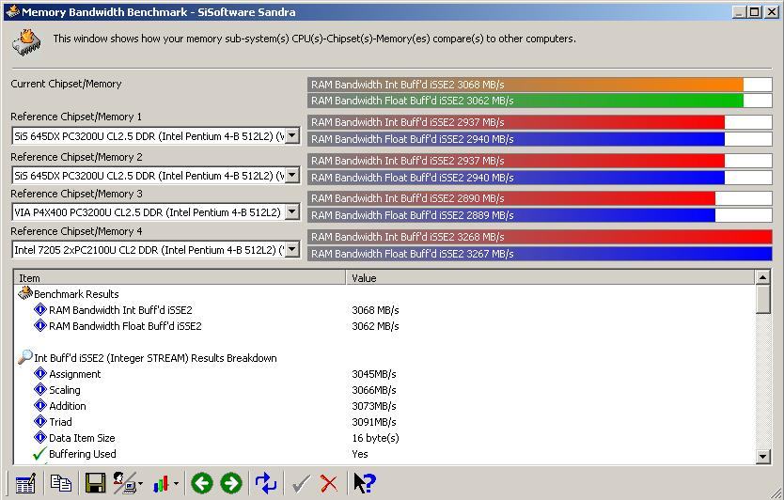
Task: Click the 3066MB/s Scaling value
Action: coord(373,390)
